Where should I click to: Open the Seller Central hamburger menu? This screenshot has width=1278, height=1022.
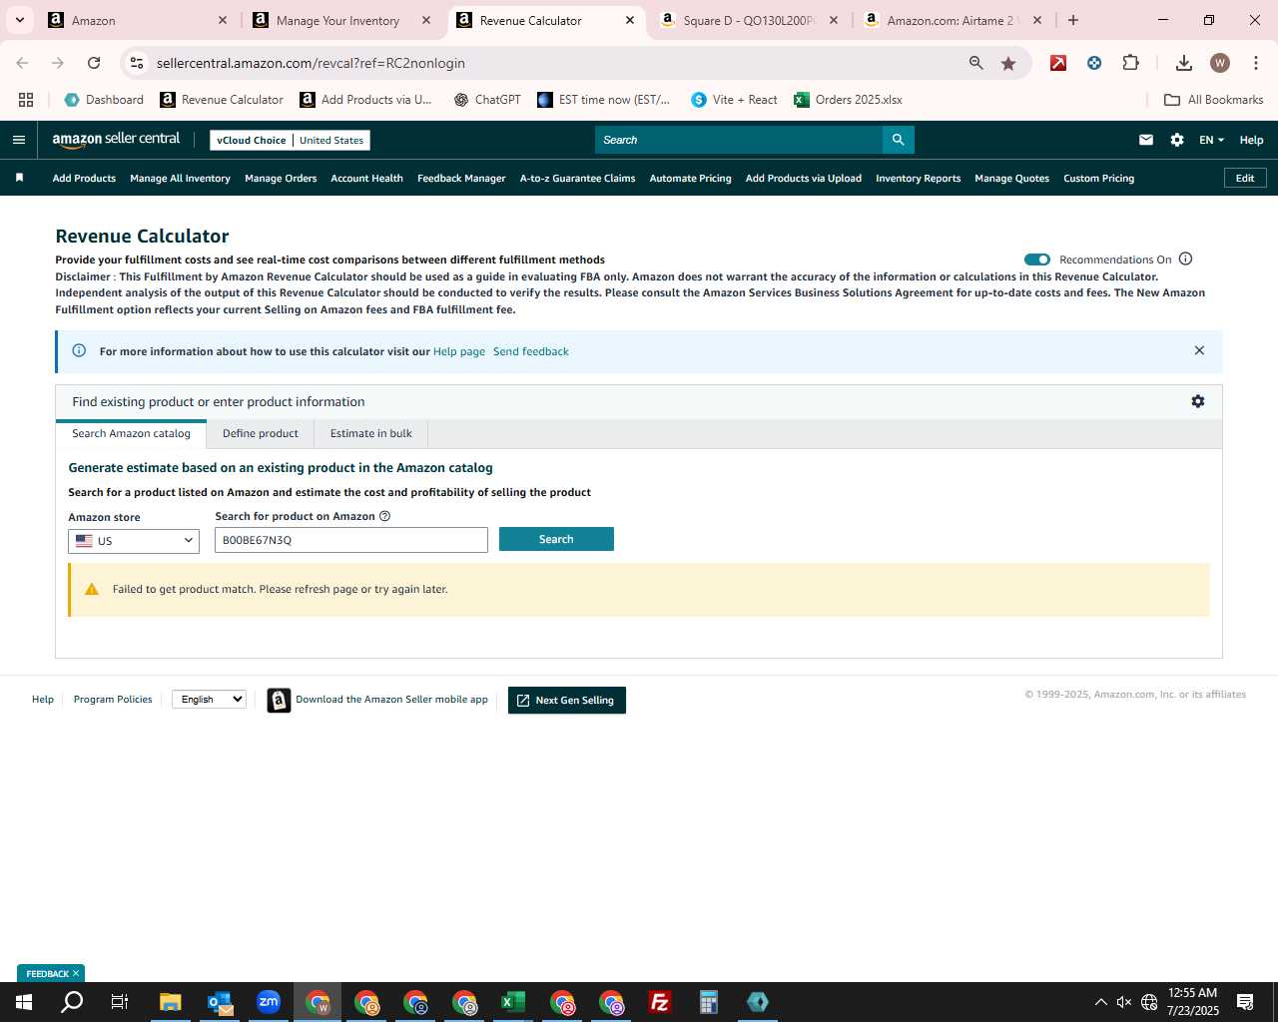[18, 140]
